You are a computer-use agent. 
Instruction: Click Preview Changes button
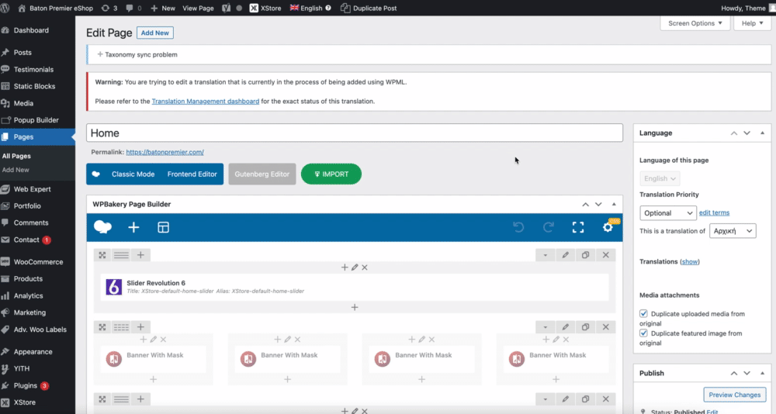coord(734,395)
